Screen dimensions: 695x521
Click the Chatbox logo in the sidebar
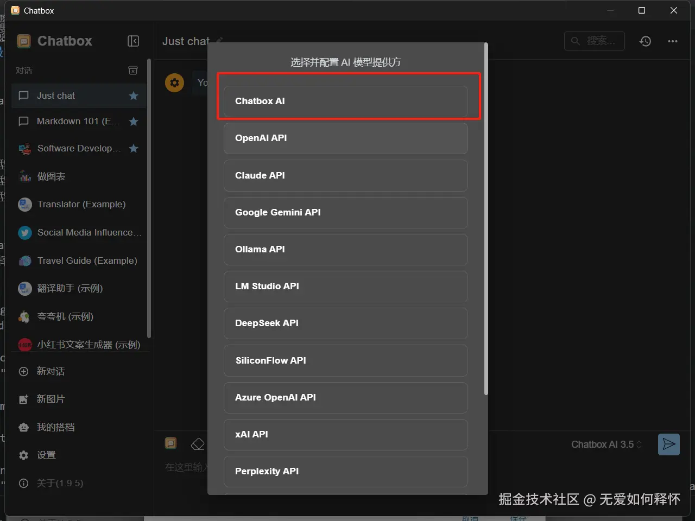[24, 41]
